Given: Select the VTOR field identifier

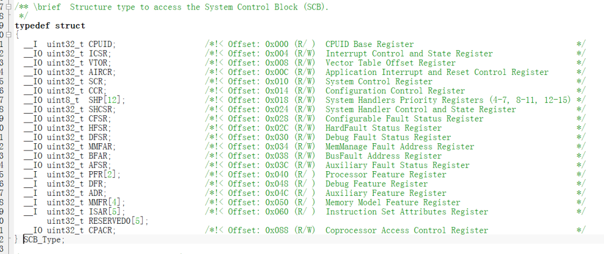Looking at the screenshot, I should [x=98, y=63].
